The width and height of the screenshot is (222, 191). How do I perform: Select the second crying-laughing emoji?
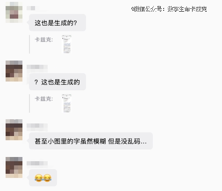pyautogui.click(x=47, y=178)
